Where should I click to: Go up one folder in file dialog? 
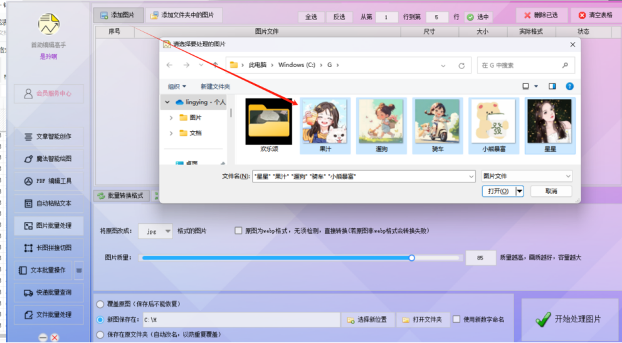pyautogui.click(x=215, y=65)
